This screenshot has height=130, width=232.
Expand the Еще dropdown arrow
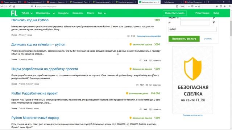coord(105,13)
